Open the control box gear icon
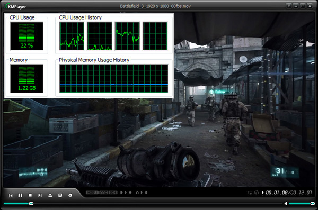The width and height of the screenshot is (318, 210). (70, 195)
